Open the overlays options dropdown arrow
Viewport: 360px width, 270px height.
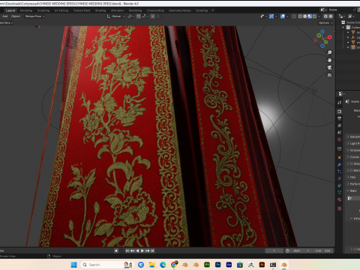[287, 16]
